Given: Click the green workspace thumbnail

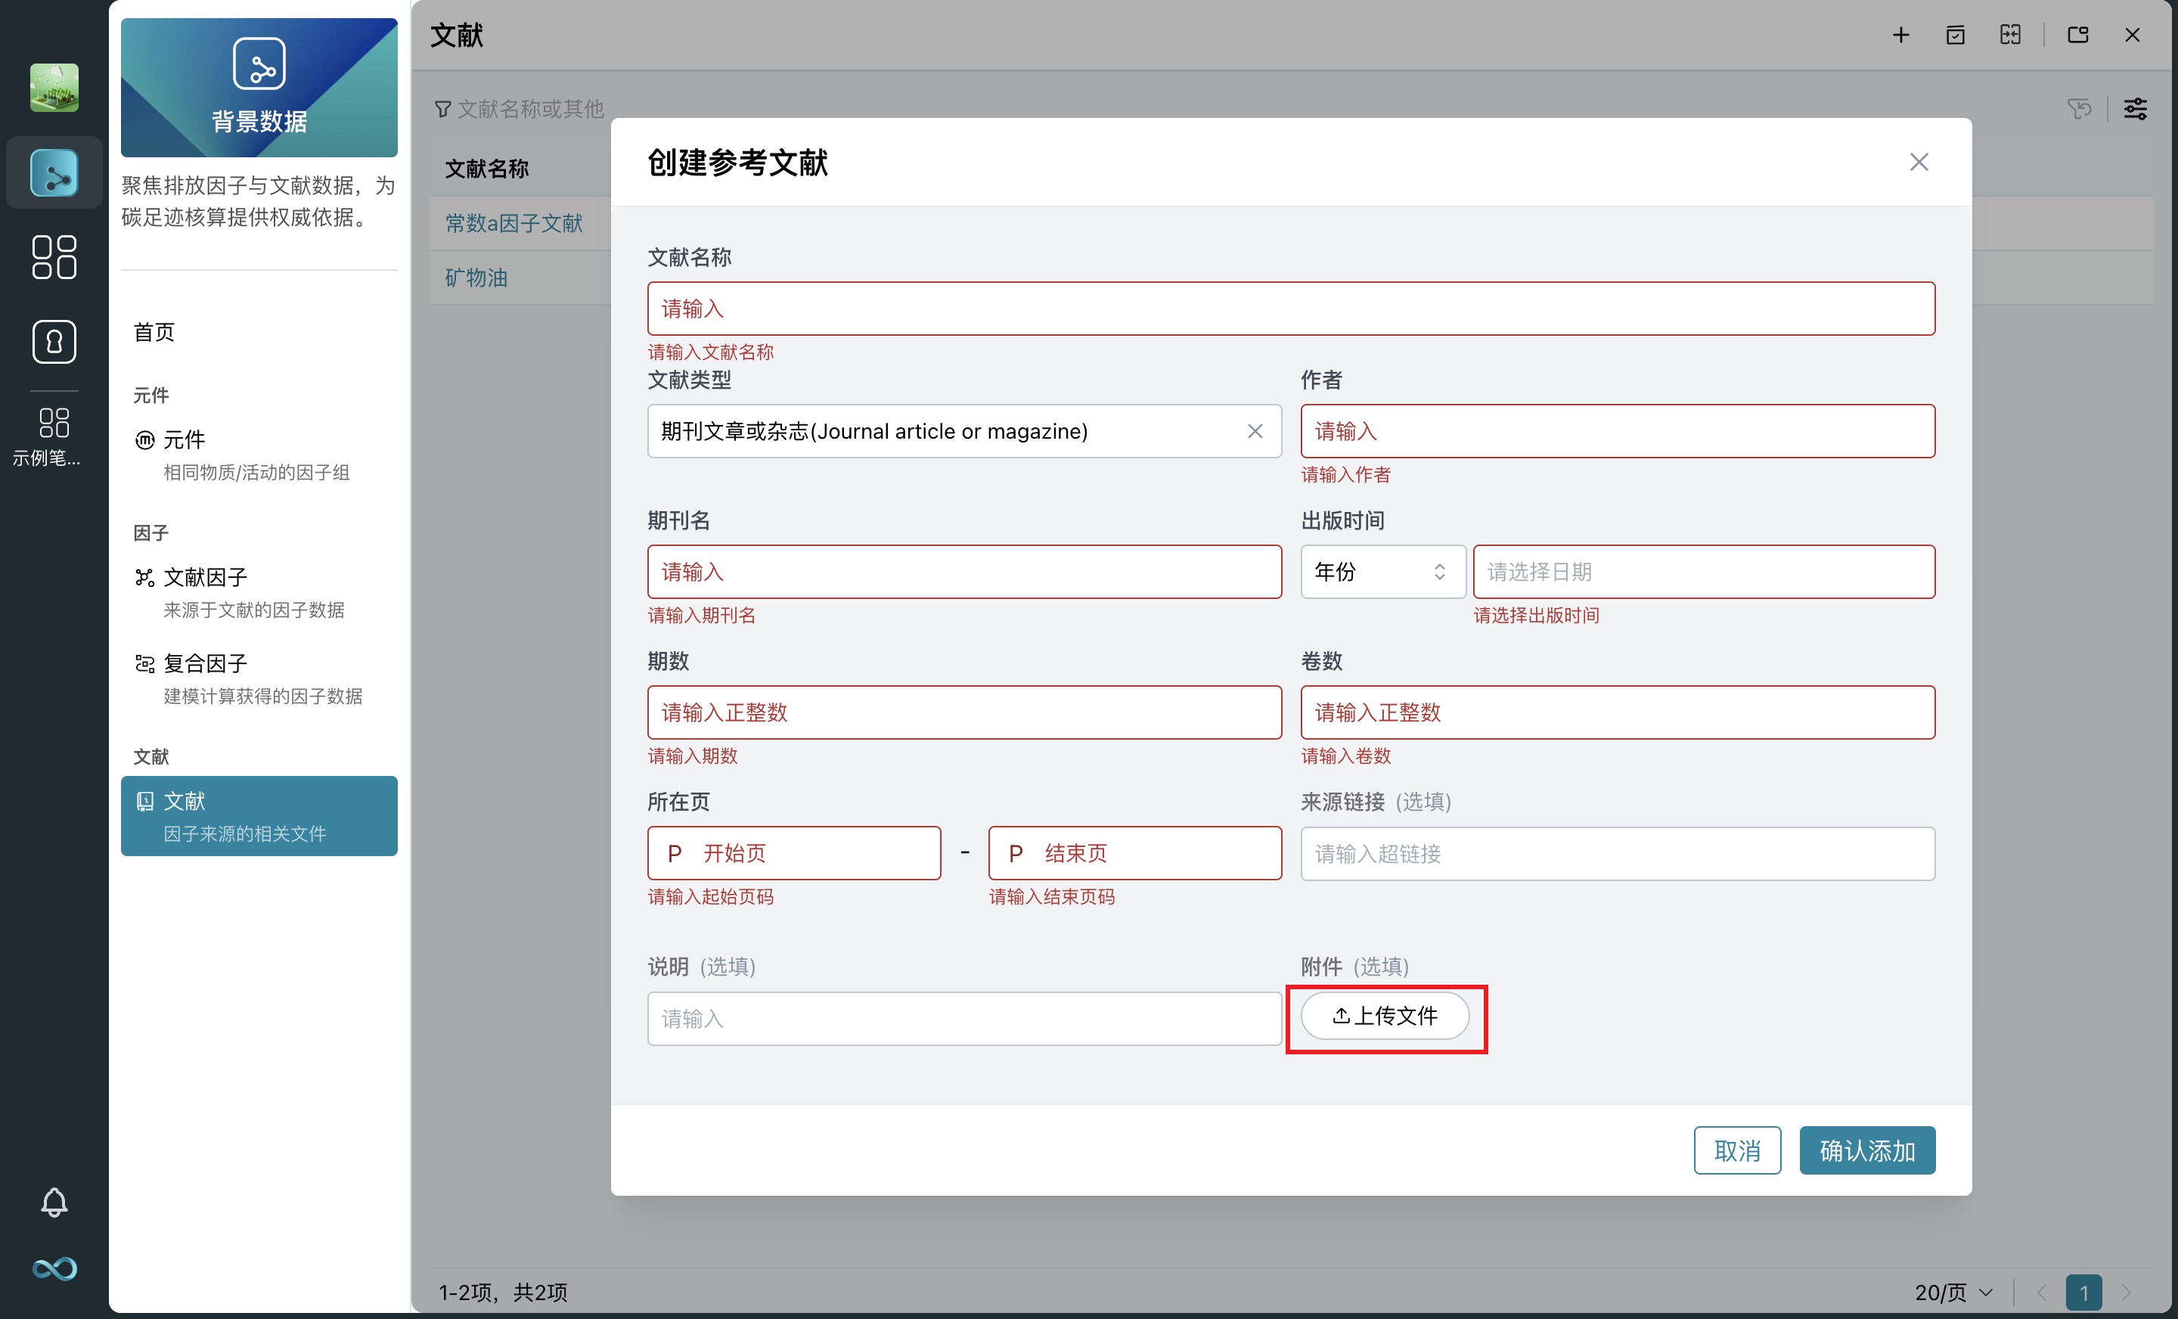Looking at the screenshot, I should pos(54,88).
